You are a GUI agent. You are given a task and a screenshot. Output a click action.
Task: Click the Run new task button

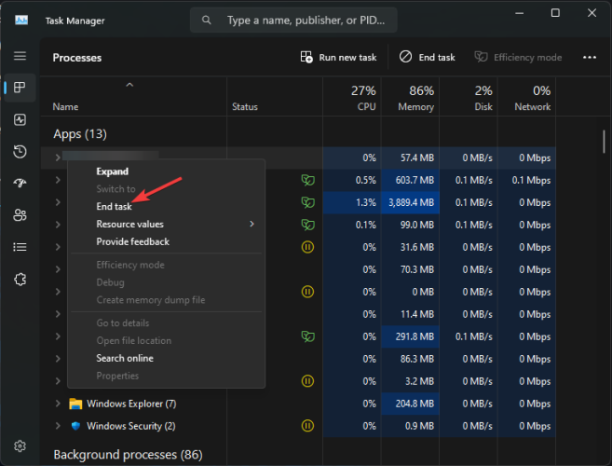[338, 58]
